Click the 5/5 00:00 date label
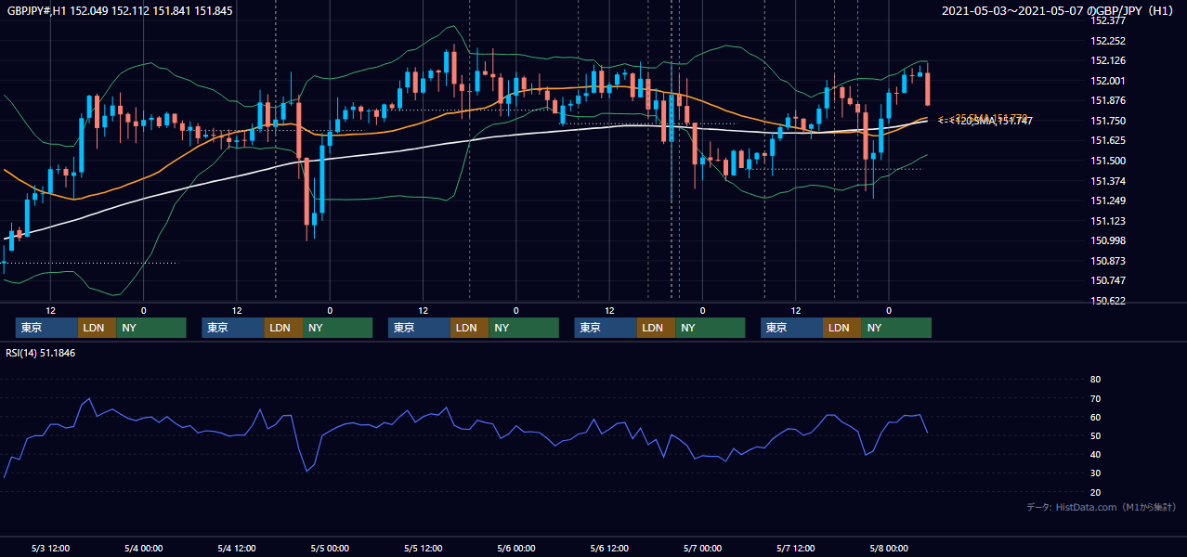Image resolution: width=1187 pixels, height=557 pixels. [x=330, y=548]
